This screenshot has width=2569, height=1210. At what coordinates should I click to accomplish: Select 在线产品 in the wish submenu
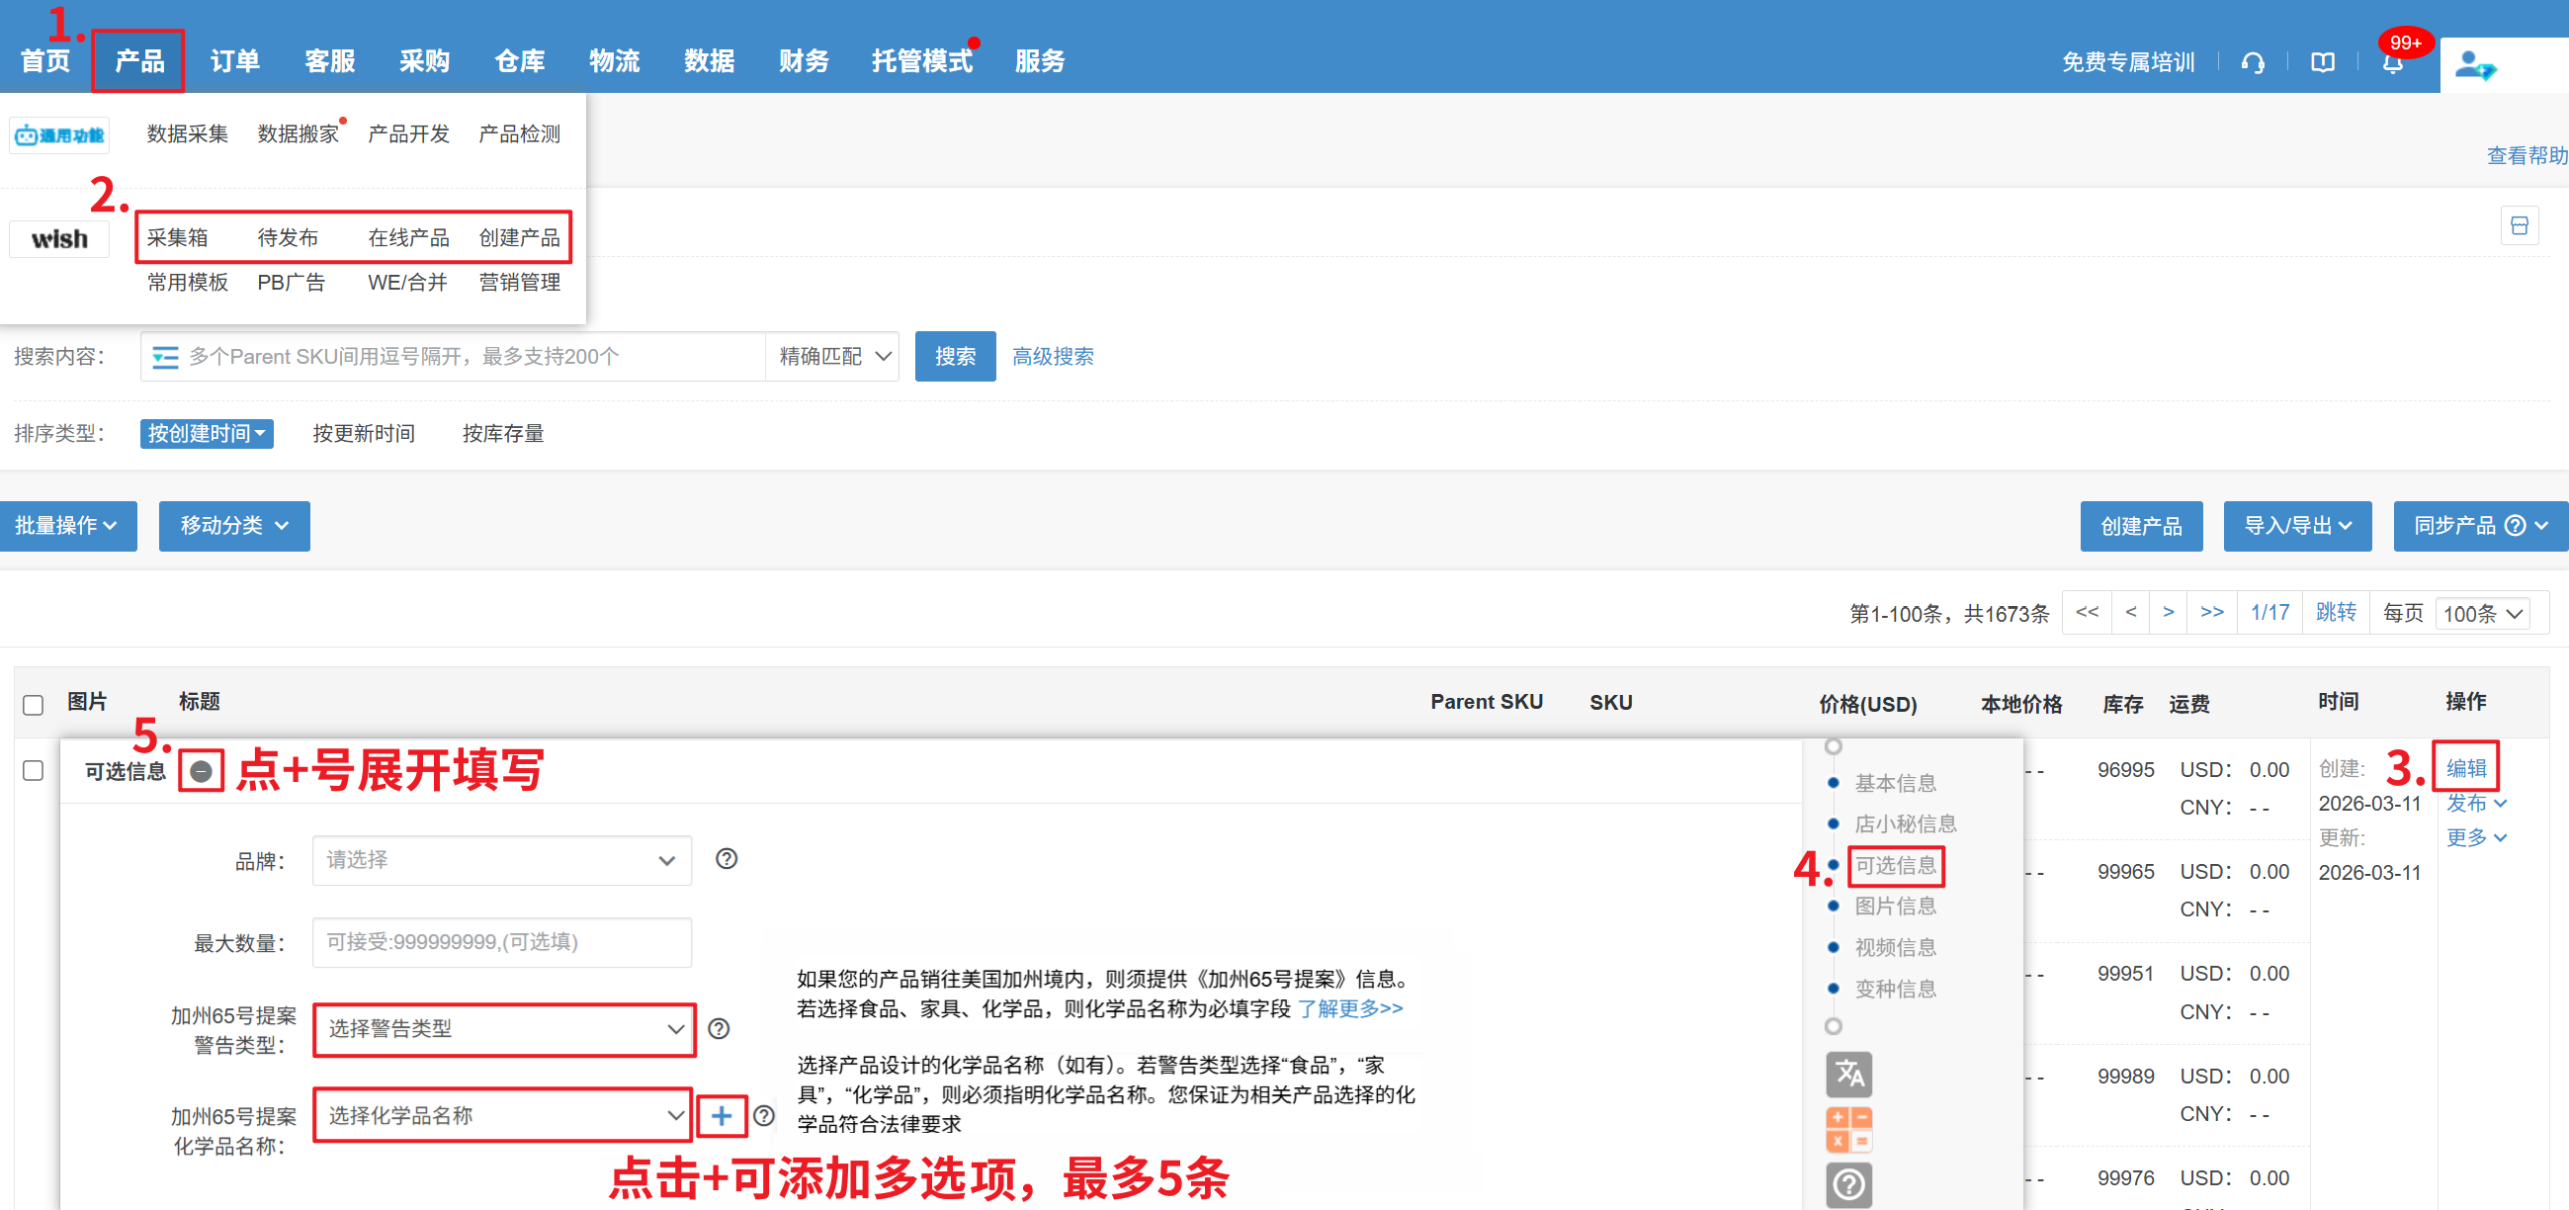(408, 237)
